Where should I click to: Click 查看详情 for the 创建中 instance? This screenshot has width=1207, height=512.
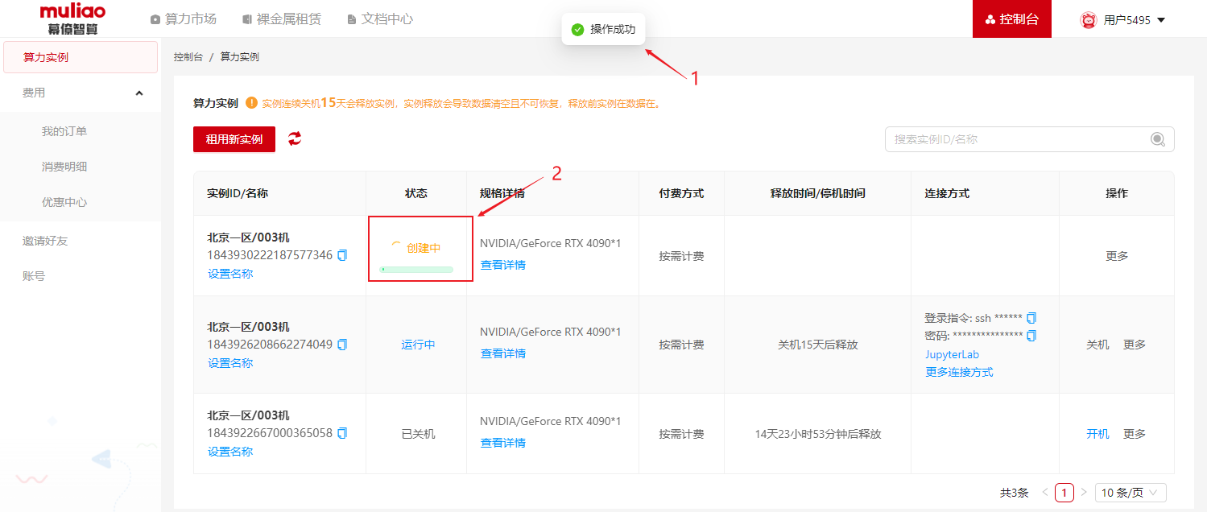point(503,265)
